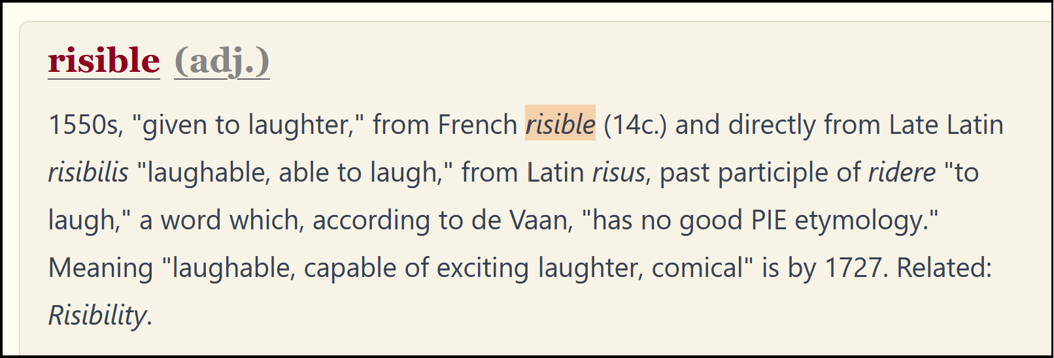1054x358 pixels.
Task: Click the word "French" in first line
Action: 477,125
